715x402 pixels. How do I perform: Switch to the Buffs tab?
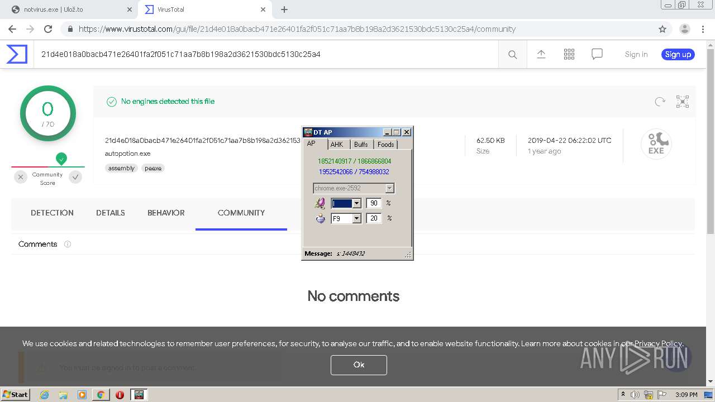[361, 144]
